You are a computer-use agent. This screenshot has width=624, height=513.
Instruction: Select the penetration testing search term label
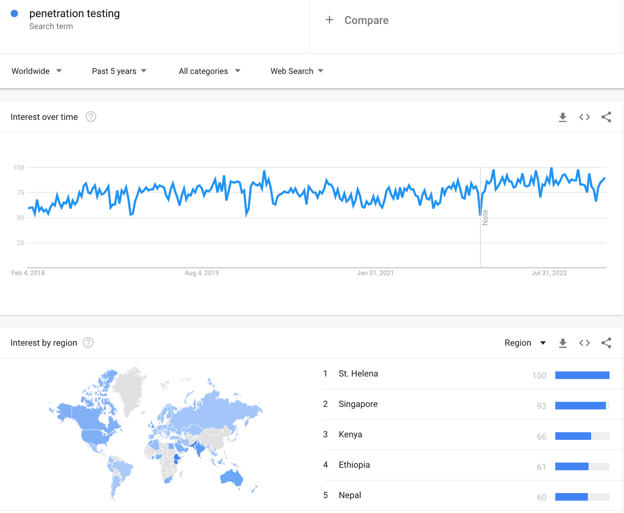click(x=74, y=13)
